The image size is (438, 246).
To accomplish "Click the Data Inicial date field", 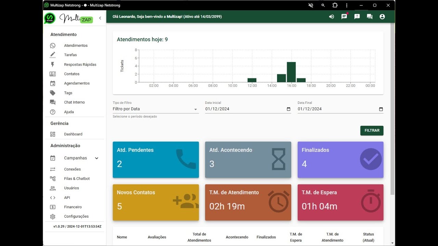I will pyautogui.click(x=248, y=109).
